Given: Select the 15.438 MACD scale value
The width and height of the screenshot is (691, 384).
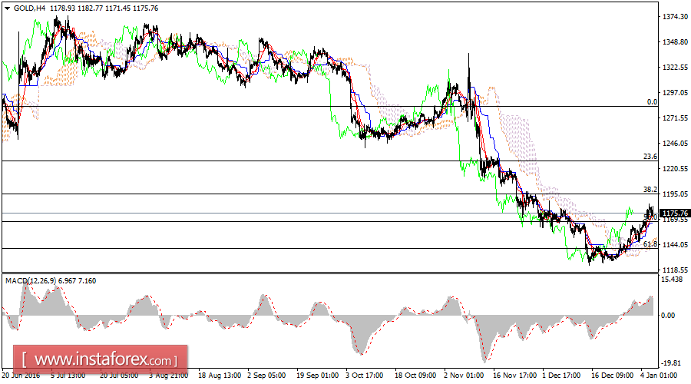Looking at the screenshot, I should tap(672, 280).
